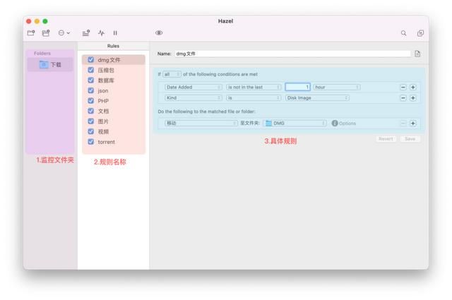Uncheck the dmg文件 rule checkbox
452x300 pixels.
coord(91,60)
